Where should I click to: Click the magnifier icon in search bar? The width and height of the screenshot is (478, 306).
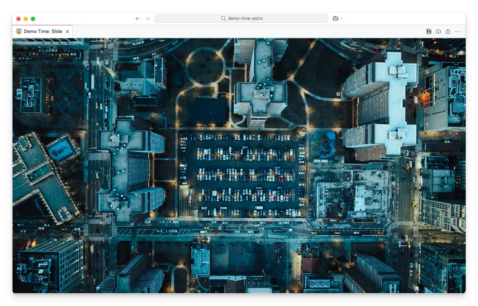[224, 18]
